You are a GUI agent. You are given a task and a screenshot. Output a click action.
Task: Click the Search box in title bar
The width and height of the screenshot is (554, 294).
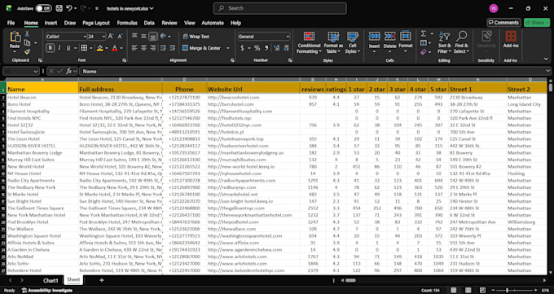(279, 8)
